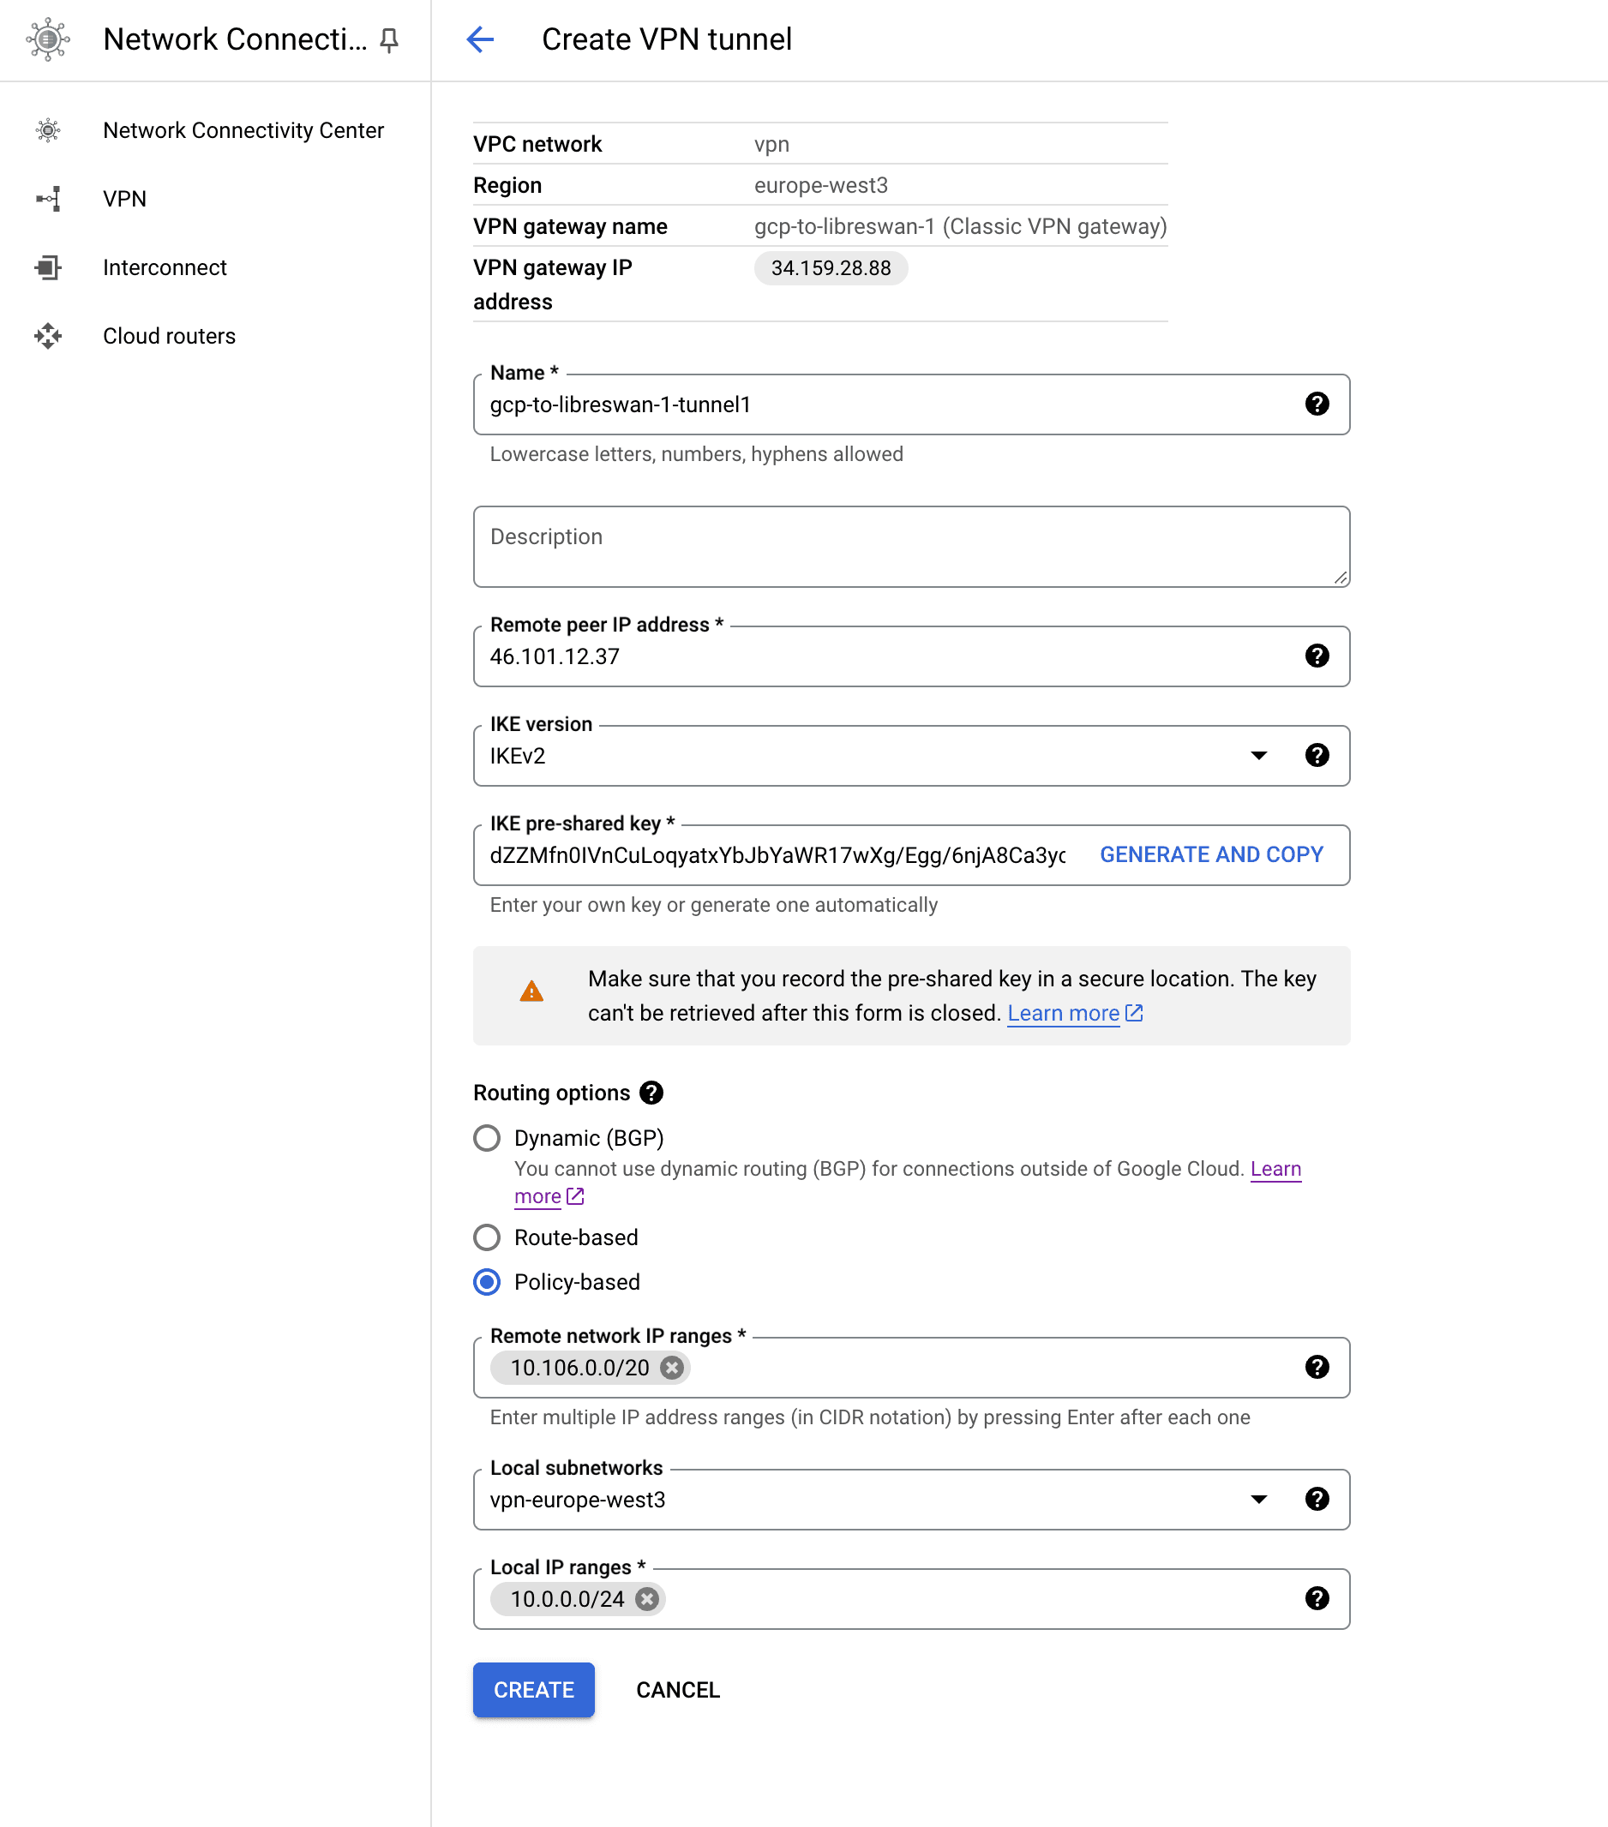Open help for IKE version
The width and height of the screenshot is (1608, 1827).
(x=1317, y=755)
